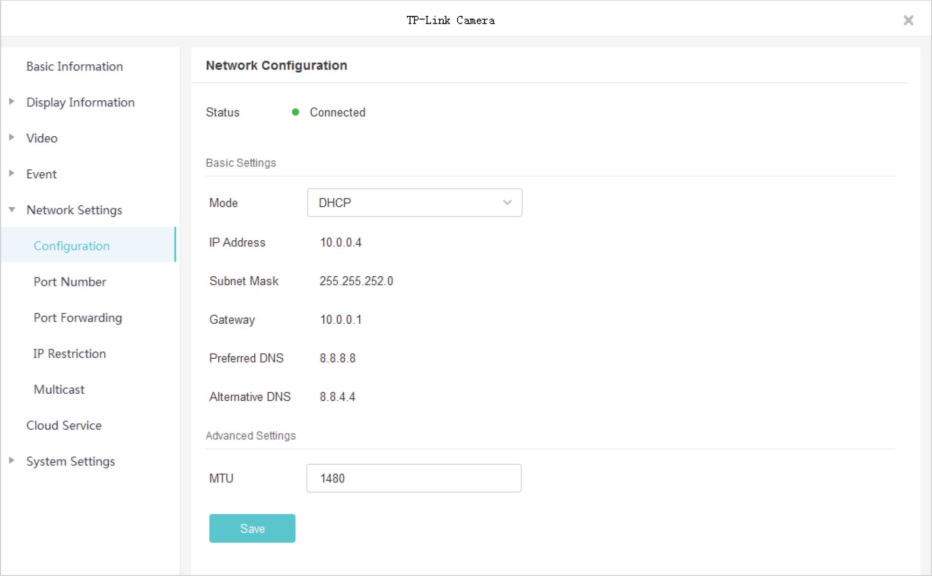Collapse the Network Settings section arrow

[x=12, y=210]
